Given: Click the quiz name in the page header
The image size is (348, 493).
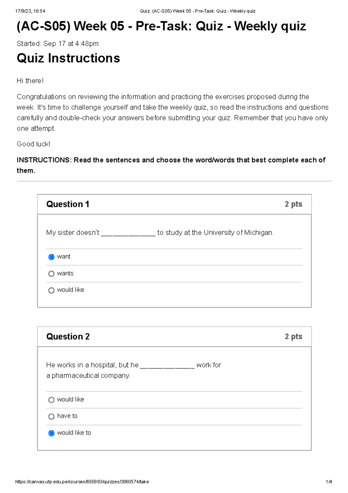Looking at the screenshot, I should click(197, 11).
